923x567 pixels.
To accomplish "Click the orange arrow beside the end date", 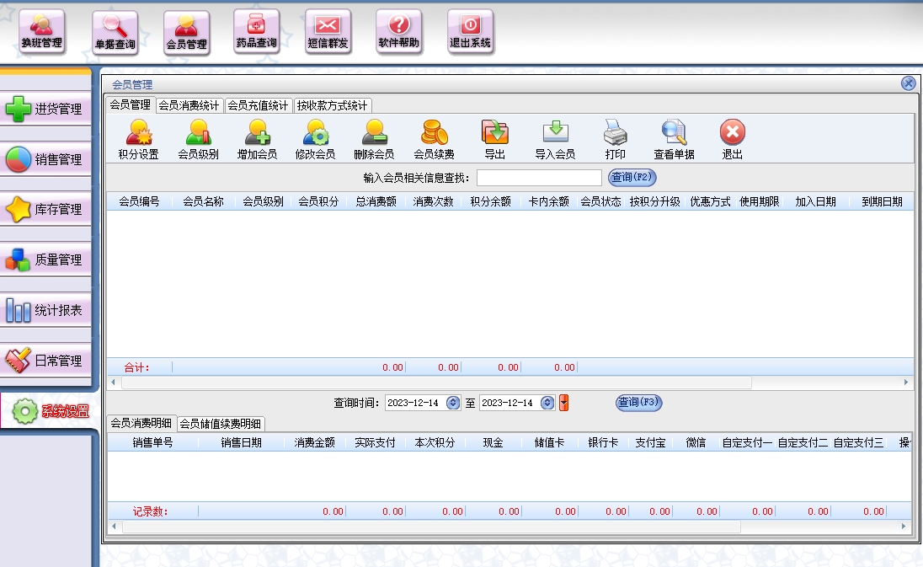I will [x=564, y=403].
